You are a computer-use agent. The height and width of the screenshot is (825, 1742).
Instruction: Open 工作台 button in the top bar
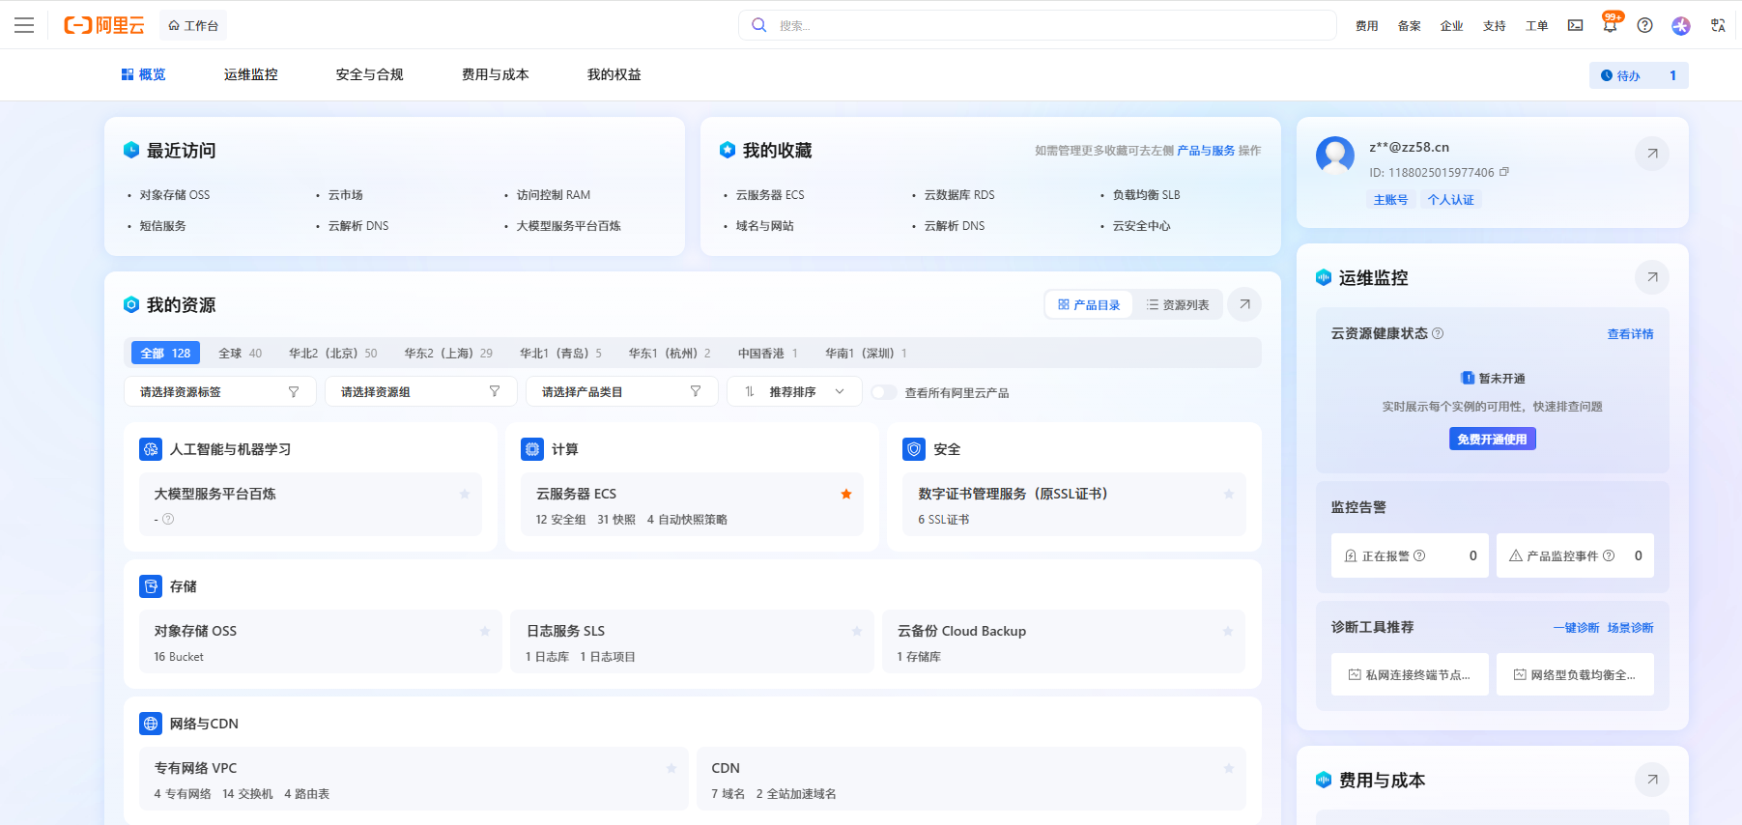tap(193, 25)
